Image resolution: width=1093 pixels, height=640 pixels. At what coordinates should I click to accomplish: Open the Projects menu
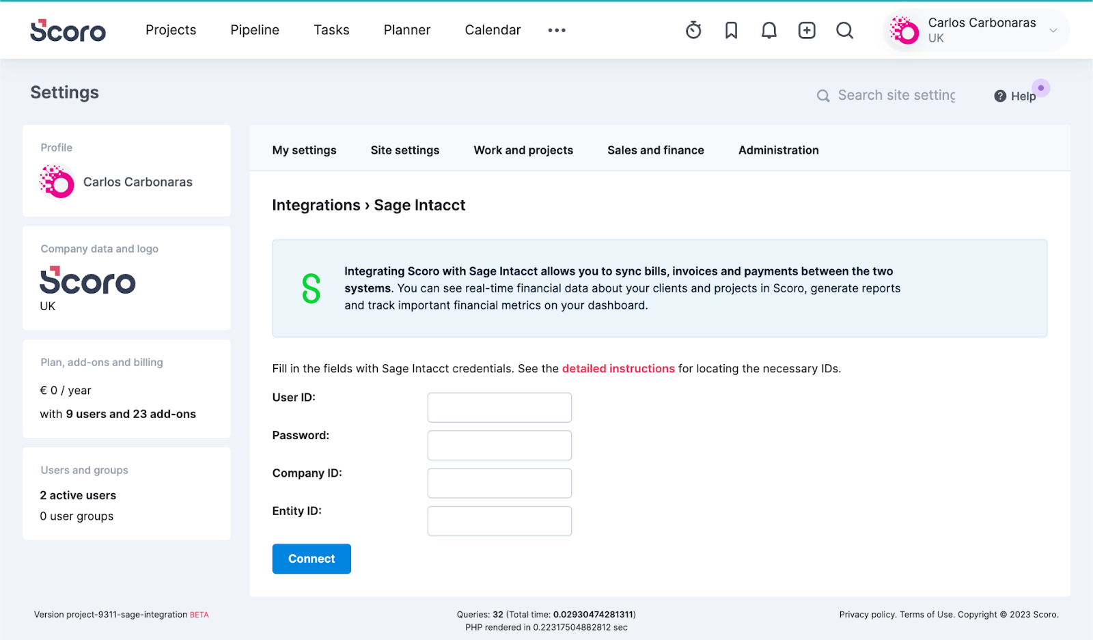pos(171,30)
